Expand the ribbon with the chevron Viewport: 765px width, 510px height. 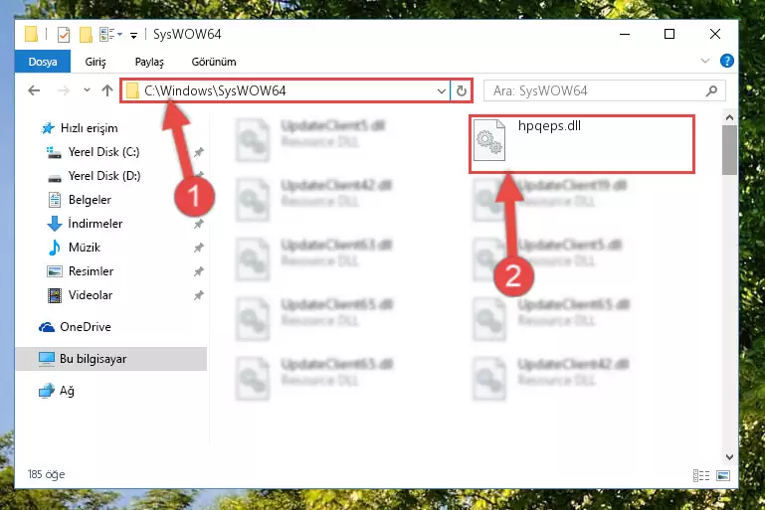pyautogui.click(x=705, y=61)
